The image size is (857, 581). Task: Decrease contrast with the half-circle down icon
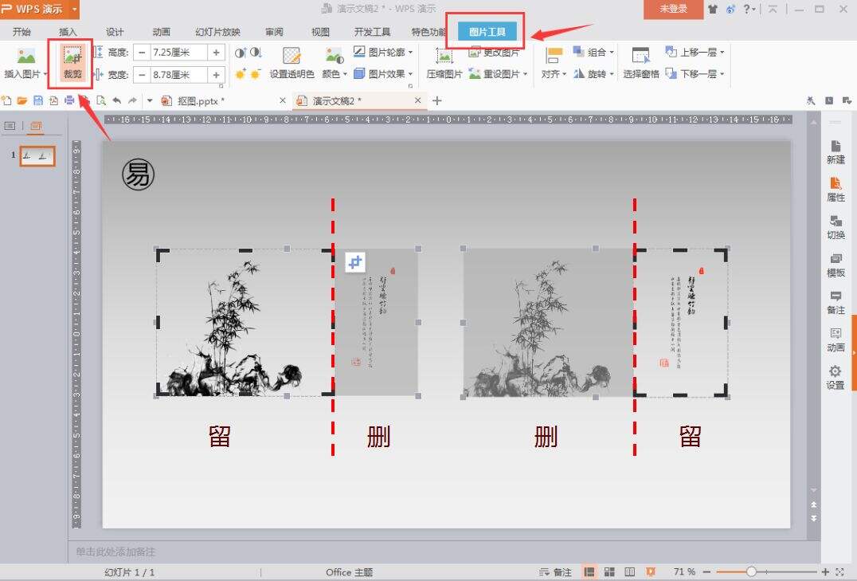point(256,53)
